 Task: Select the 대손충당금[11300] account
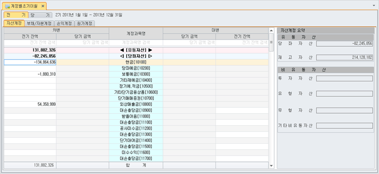(136, 135)
